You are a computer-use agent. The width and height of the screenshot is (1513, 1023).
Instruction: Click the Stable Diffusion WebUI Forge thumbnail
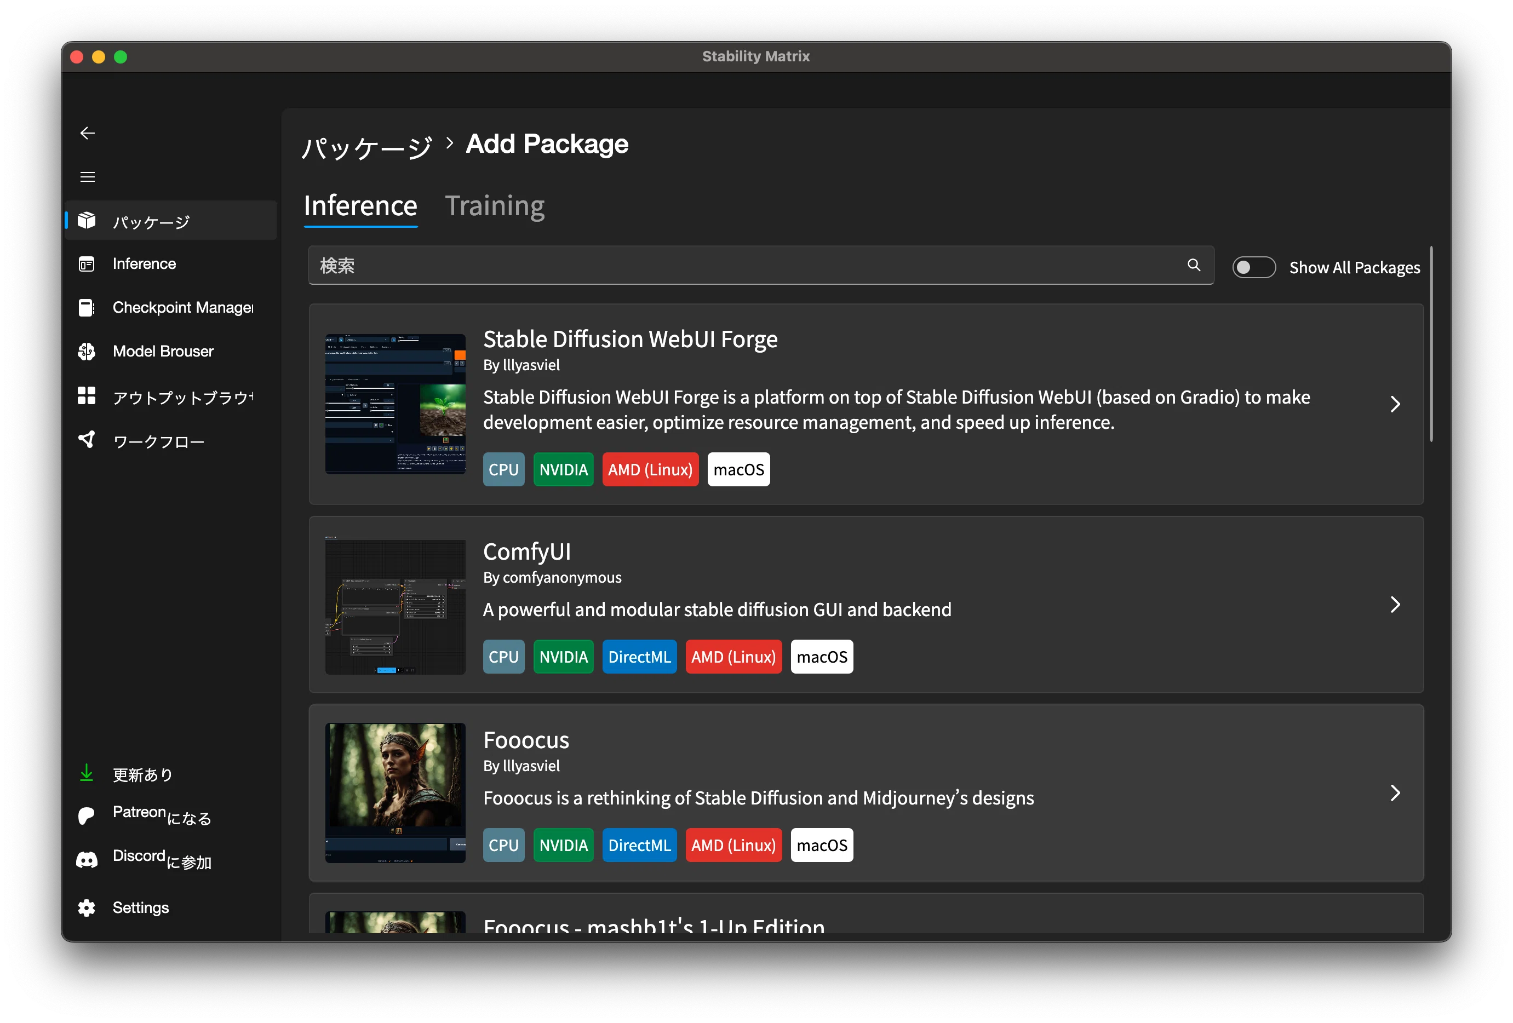coord(395,404)
